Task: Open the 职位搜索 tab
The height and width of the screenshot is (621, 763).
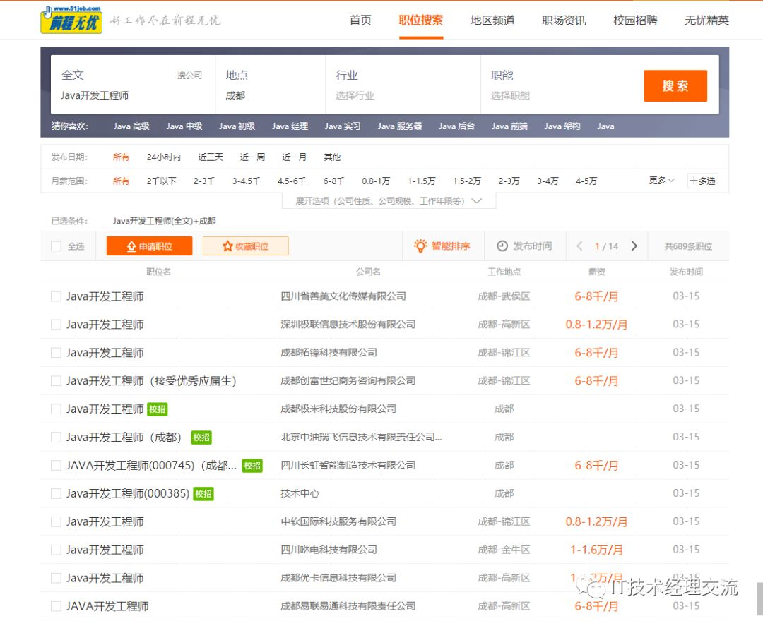Action: [x=421, y=20]
